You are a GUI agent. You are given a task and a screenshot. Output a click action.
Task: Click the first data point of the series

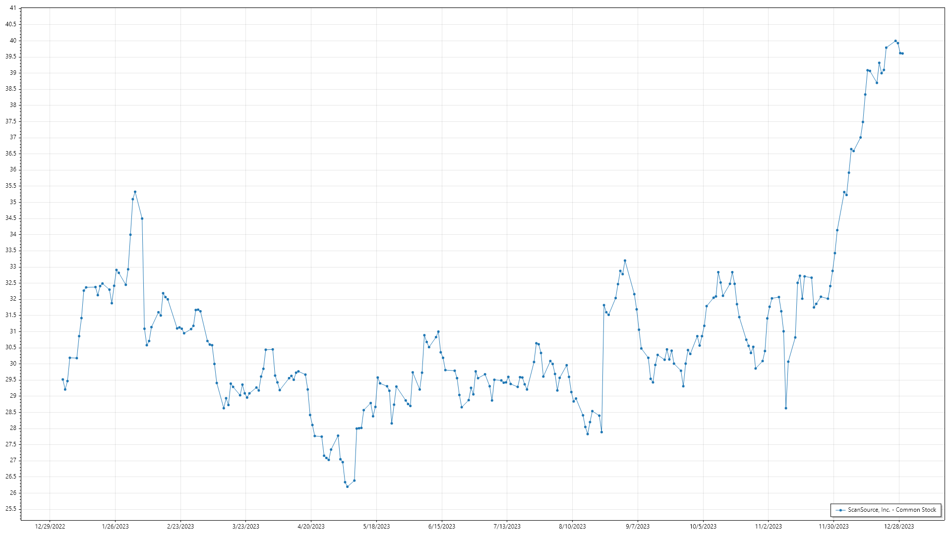coord(62,379)
